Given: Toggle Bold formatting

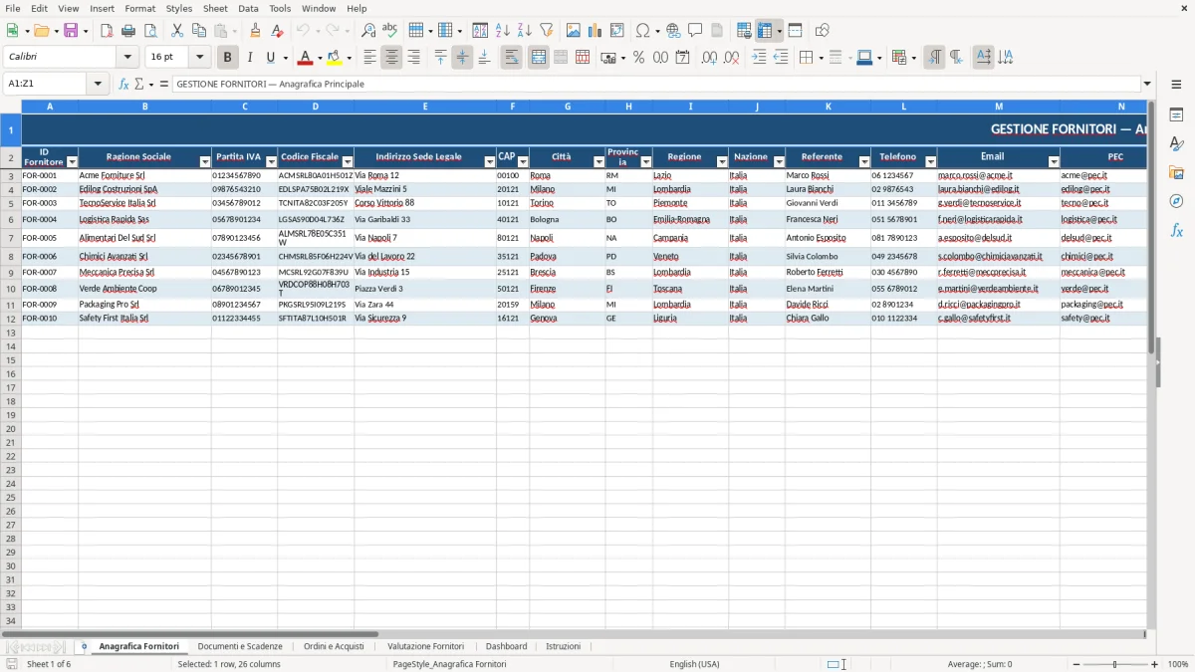Looking at the screenshot, I should coord(228,58).
